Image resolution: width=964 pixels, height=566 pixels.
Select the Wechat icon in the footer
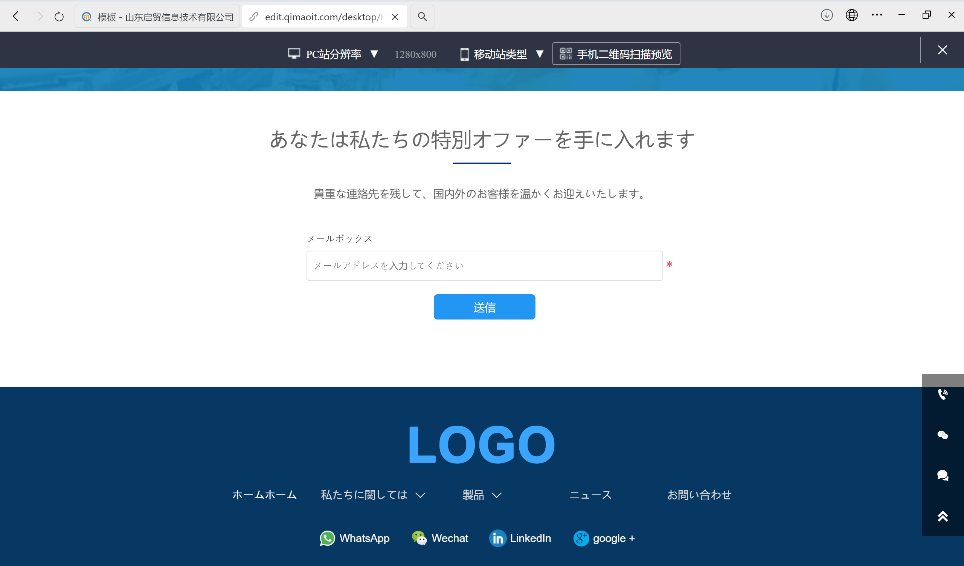click(419, 538)
